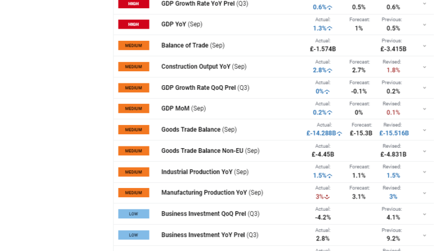Expand Goods Trade Balance Non-EU chevron
This screenshot has width=438, height=251.
425,151
